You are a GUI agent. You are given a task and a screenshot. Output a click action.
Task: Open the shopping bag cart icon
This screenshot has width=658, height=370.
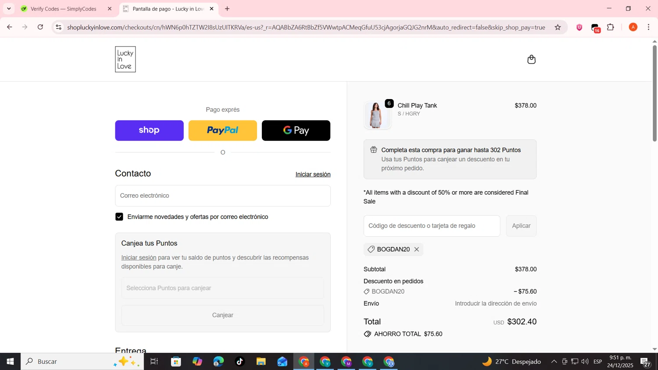click(x=531, y=59)
